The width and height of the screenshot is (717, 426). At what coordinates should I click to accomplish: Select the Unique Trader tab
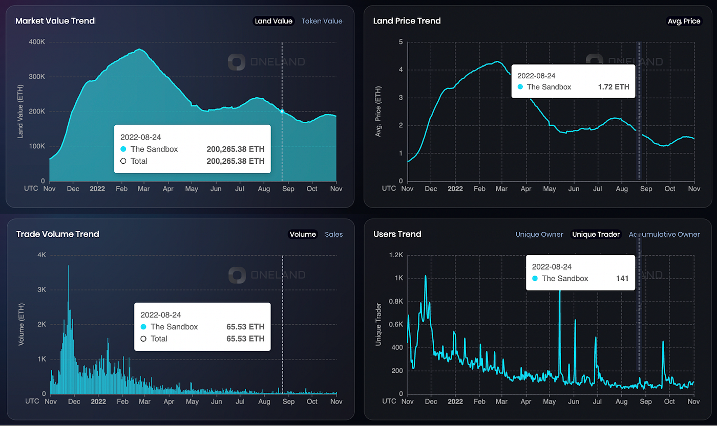click(596, 234)
